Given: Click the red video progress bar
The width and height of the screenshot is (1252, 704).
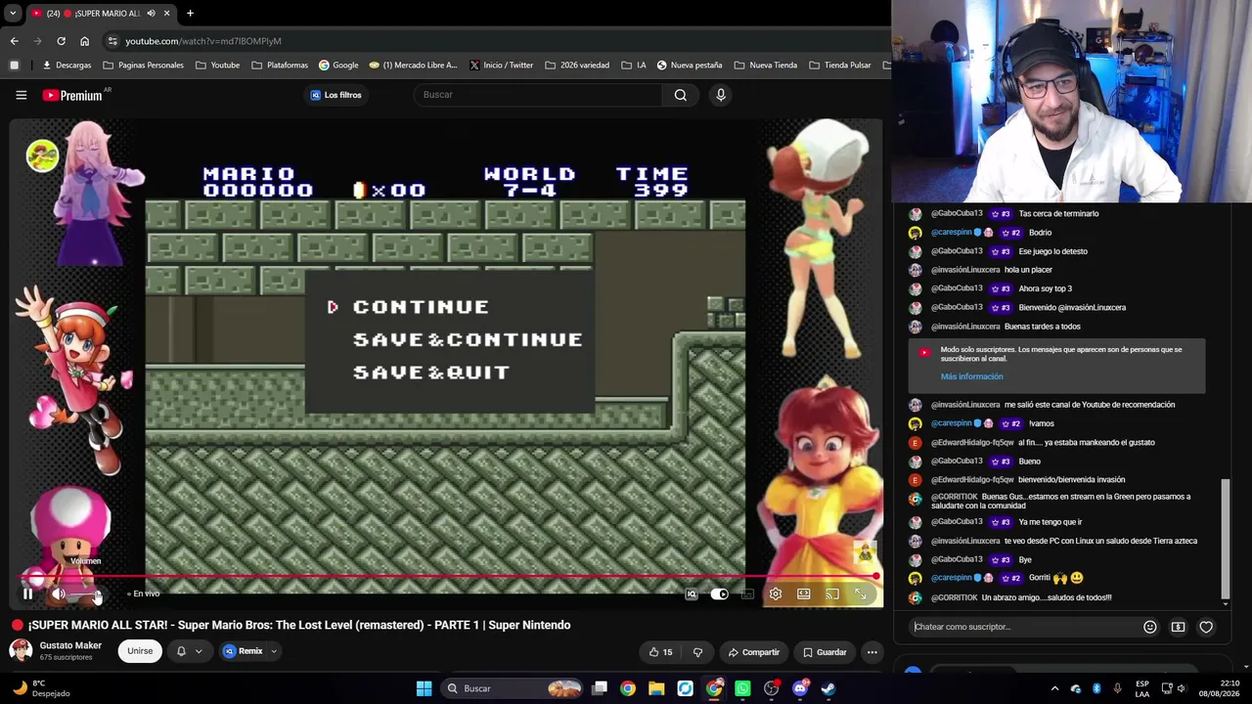Looking at the screenshot, I should point(449,577).
